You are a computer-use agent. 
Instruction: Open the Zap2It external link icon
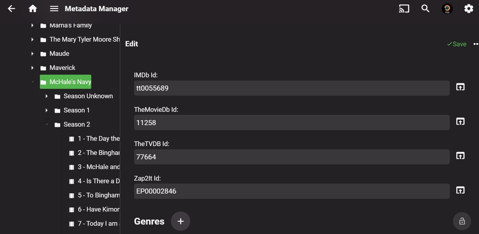[x=460, y=191]
